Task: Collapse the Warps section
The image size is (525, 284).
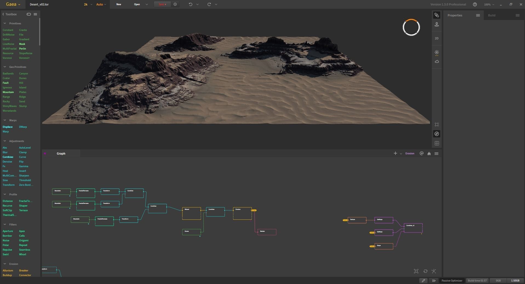Action: [x=5, y=120]
